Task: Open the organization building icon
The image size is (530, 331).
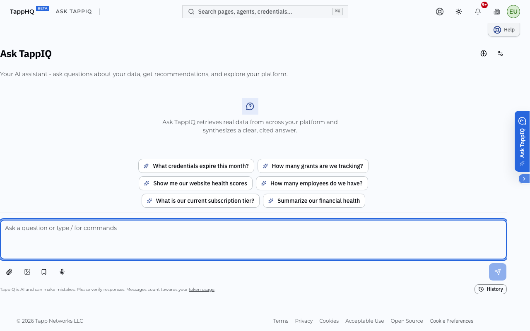Action: point(497,12)
